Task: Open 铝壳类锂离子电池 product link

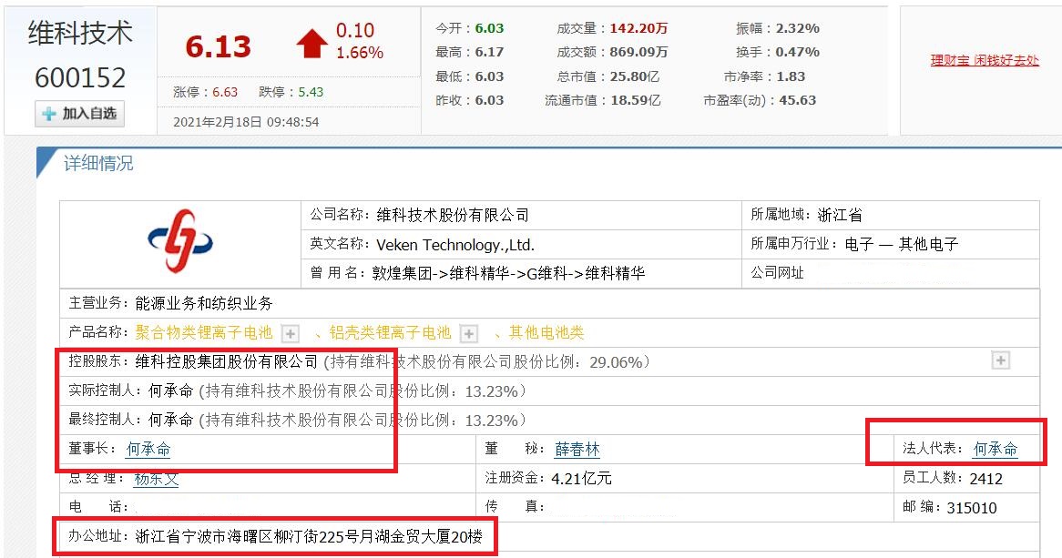Action: click(x=390, y=332)
